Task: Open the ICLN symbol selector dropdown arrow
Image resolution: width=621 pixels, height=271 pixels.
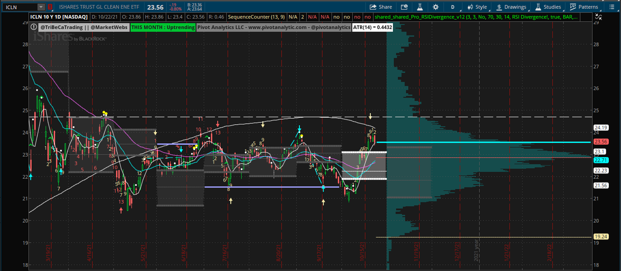Action: (41, 7)
